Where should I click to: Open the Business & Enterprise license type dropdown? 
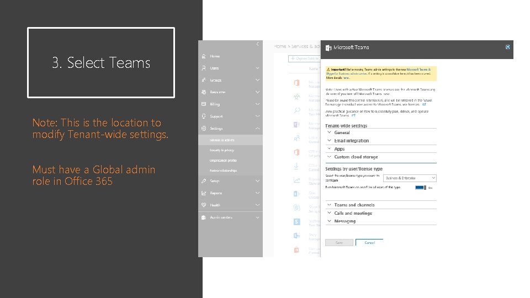[410, 178]
